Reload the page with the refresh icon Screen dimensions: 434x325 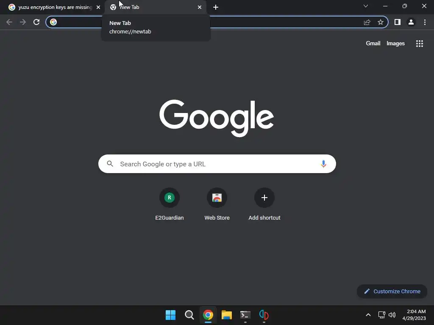36,22
